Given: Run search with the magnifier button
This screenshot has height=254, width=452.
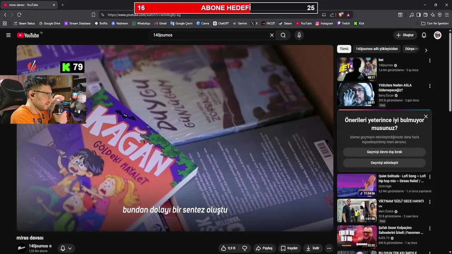Looking at the screenshot, I should 283,35.
